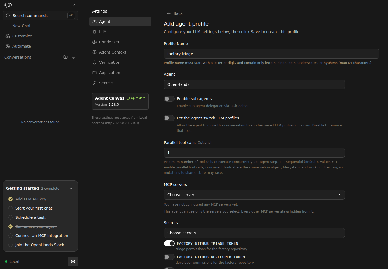The image size is (388, 269).
Task: Click the keyboard shortcut badge in search
Action: (x=71, y=16)
